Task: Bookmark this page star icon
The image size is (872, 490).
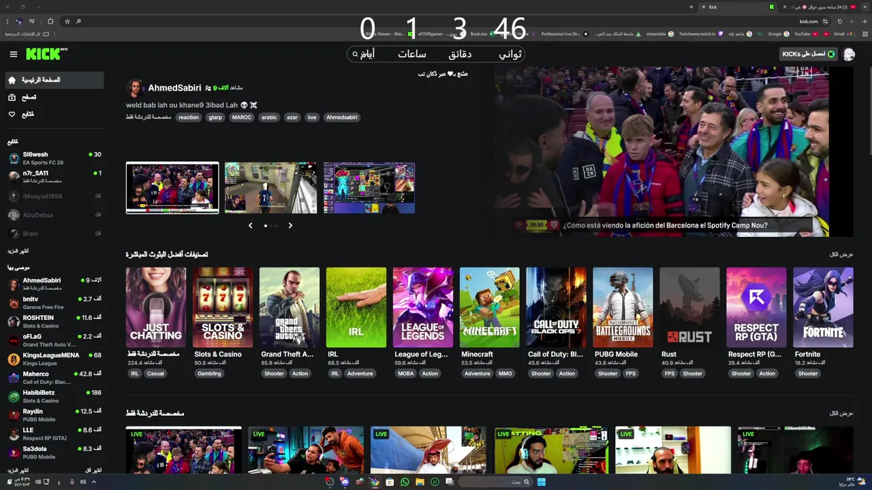Action: click(x=67, y=21)
